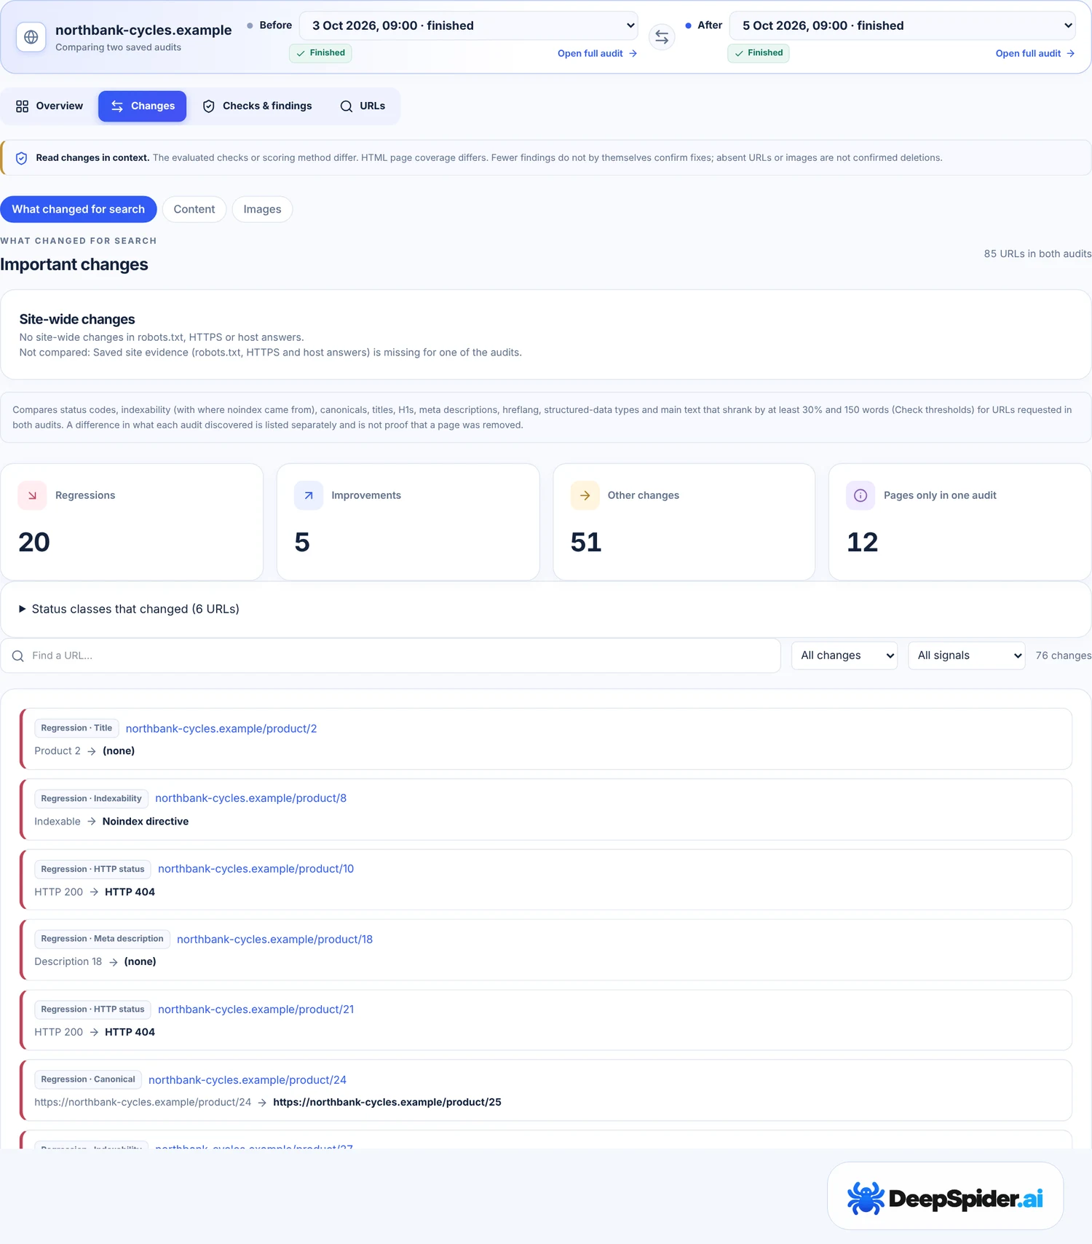The height and width of the screenshot is (1244, 1092).
Task: Click the info icon for Pages only in one audit
Action: 860,495
